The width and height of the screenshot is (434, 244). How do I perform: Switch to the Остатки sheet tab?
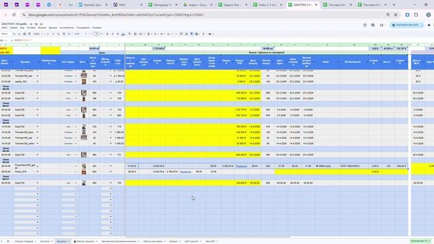(45, 241)
